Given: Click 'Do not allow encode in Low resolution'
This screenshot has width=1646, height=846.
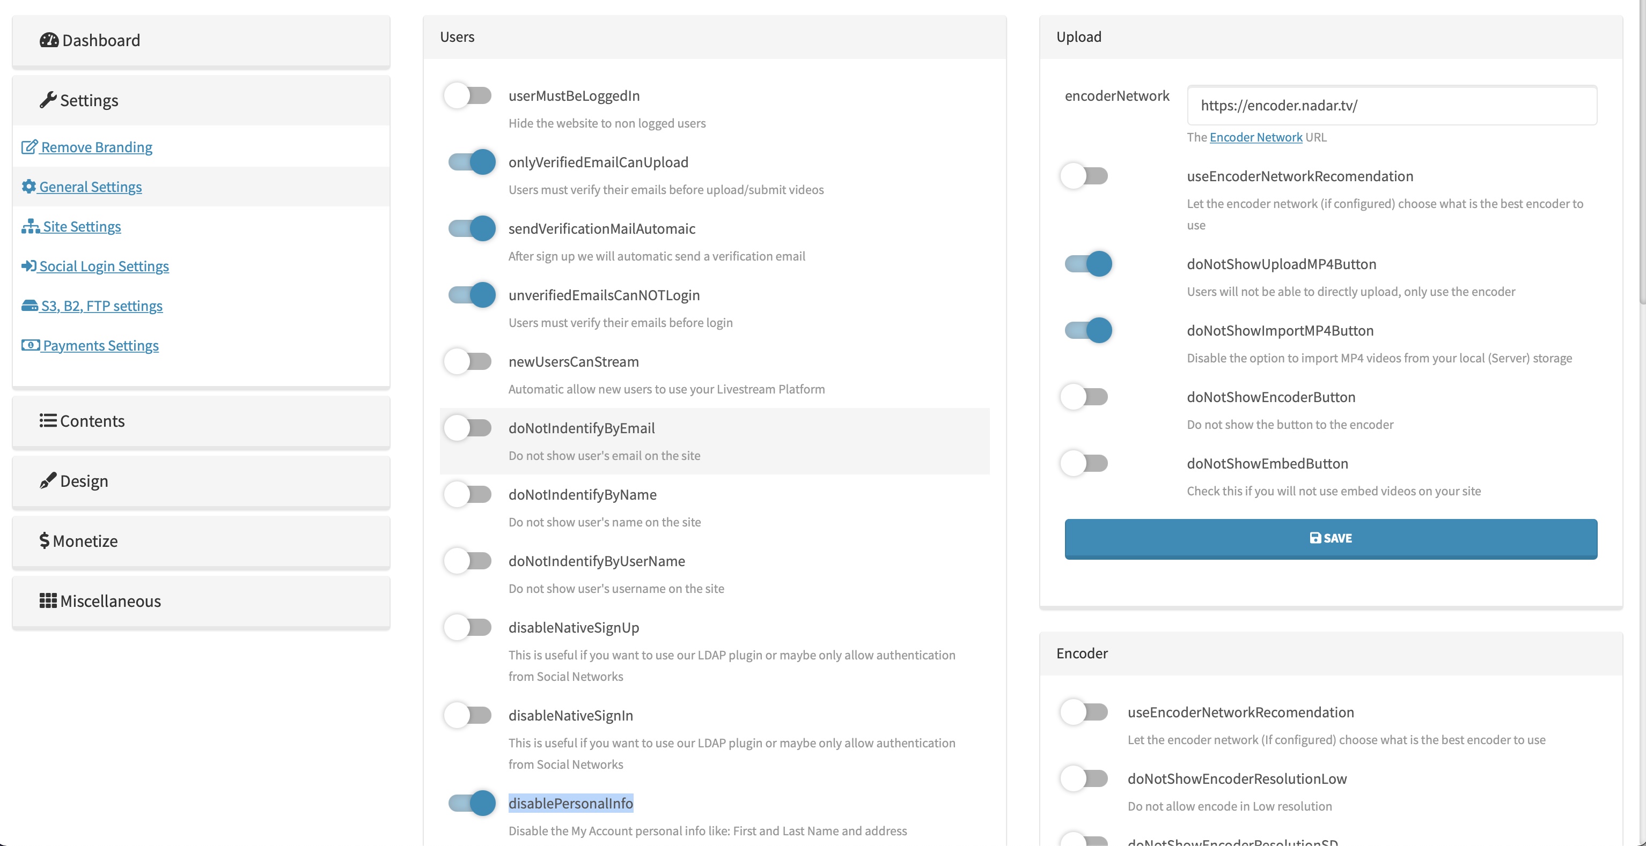Looking at the screenshot, I should point(1229,806).
